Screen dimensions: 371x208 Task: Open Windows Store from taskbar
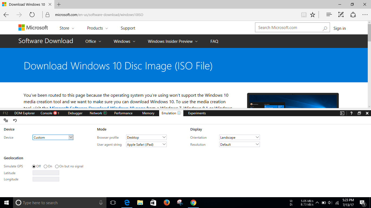pyautogui.click(x=153, y=203)
